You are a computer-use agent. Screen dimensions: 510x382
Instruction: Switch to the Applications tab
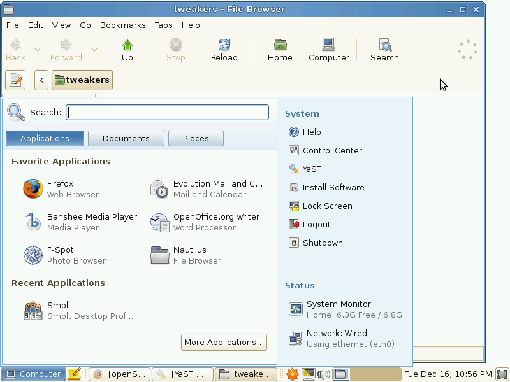click(x=45, y=138)
